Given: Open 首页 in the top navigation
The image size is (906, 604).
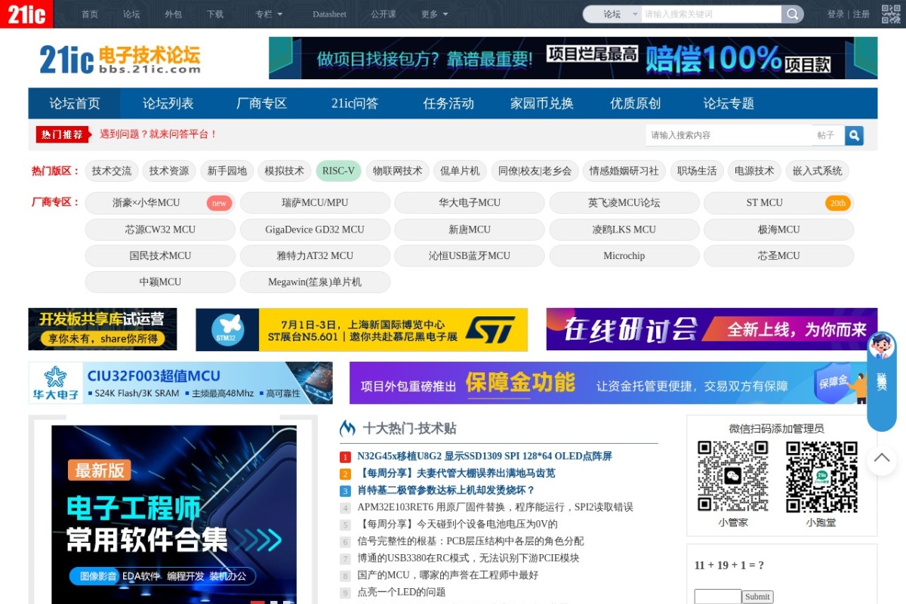Looking at the screenshot, I should click(x=90, y=14).
